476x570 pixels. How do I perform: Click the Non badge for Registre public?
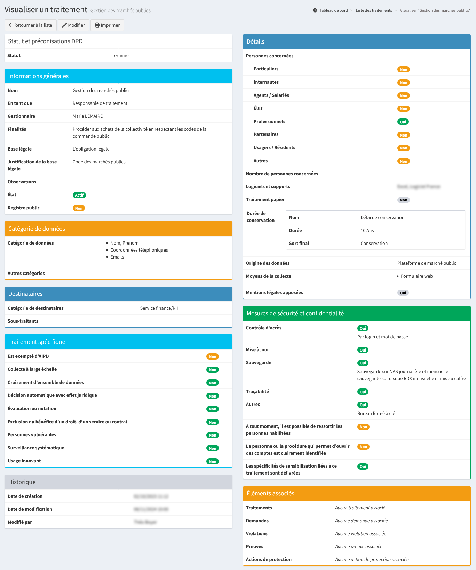(79, 208)
